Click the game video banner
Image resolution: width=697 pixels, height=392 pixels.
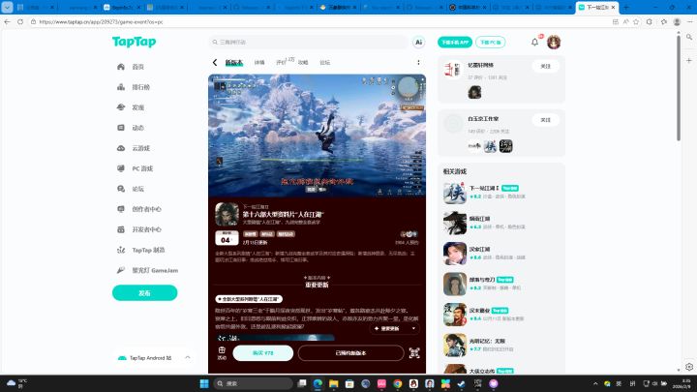317,136
